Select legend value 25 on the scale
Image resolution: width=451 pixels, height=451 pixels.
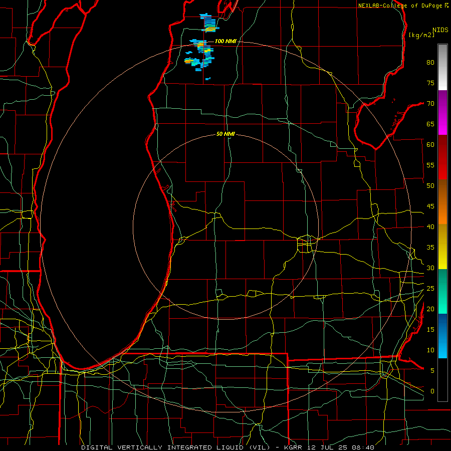click(430, 288)
